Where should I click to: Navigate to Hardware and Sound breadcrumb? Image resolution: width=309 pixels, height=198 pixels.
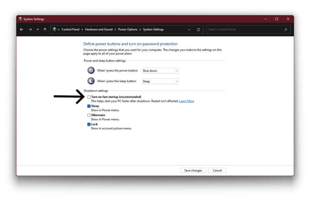point(99,29)
